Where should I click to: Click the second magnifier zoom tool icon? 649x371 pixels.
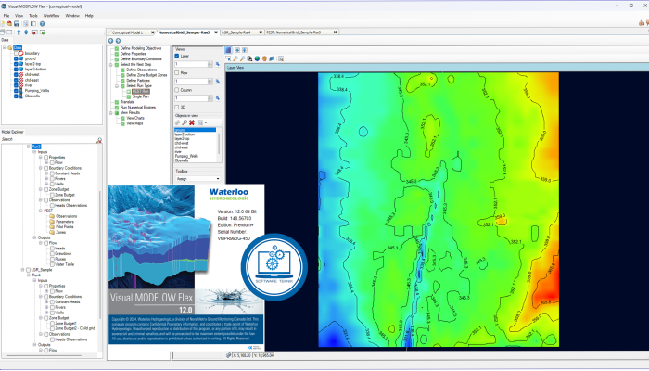click(x=243, y=58)
